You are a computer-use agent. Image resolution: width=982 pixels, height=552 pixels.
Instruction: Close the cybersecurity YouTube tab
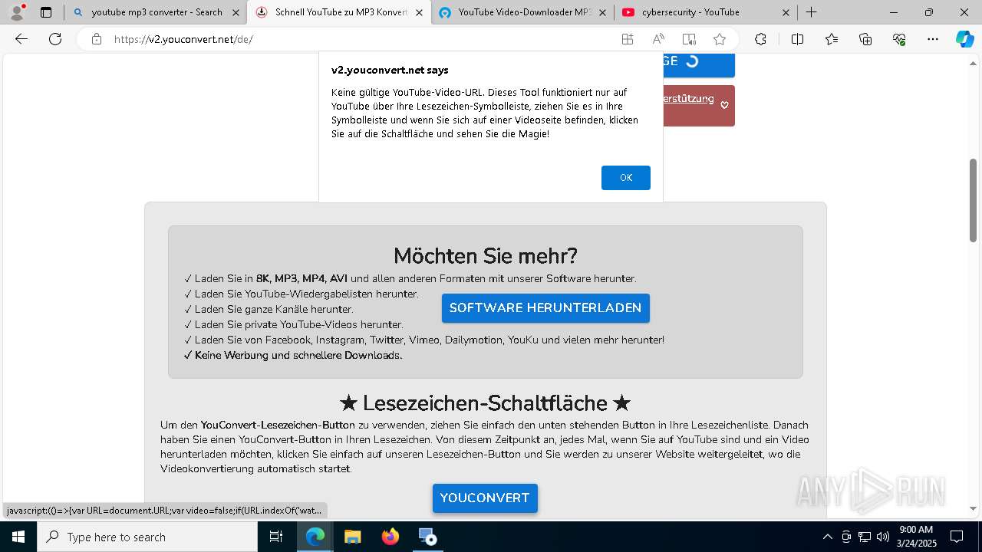tap(786, 12)
